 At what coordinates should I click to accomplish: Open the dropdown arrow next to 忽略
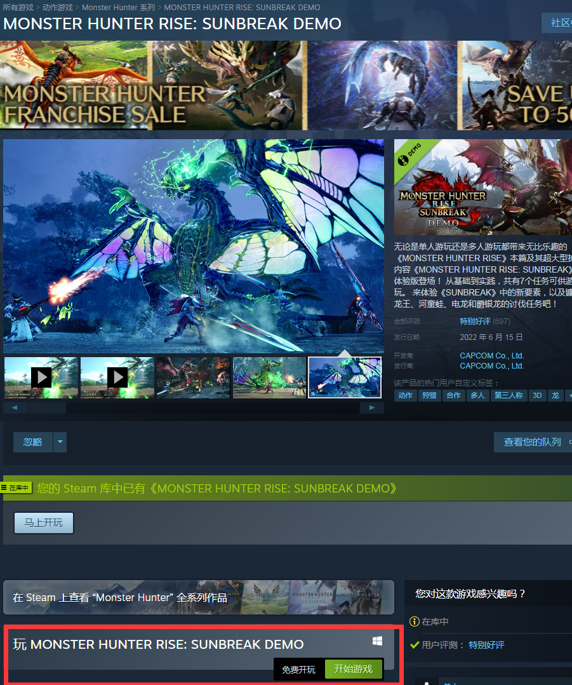tap(60, 442)
